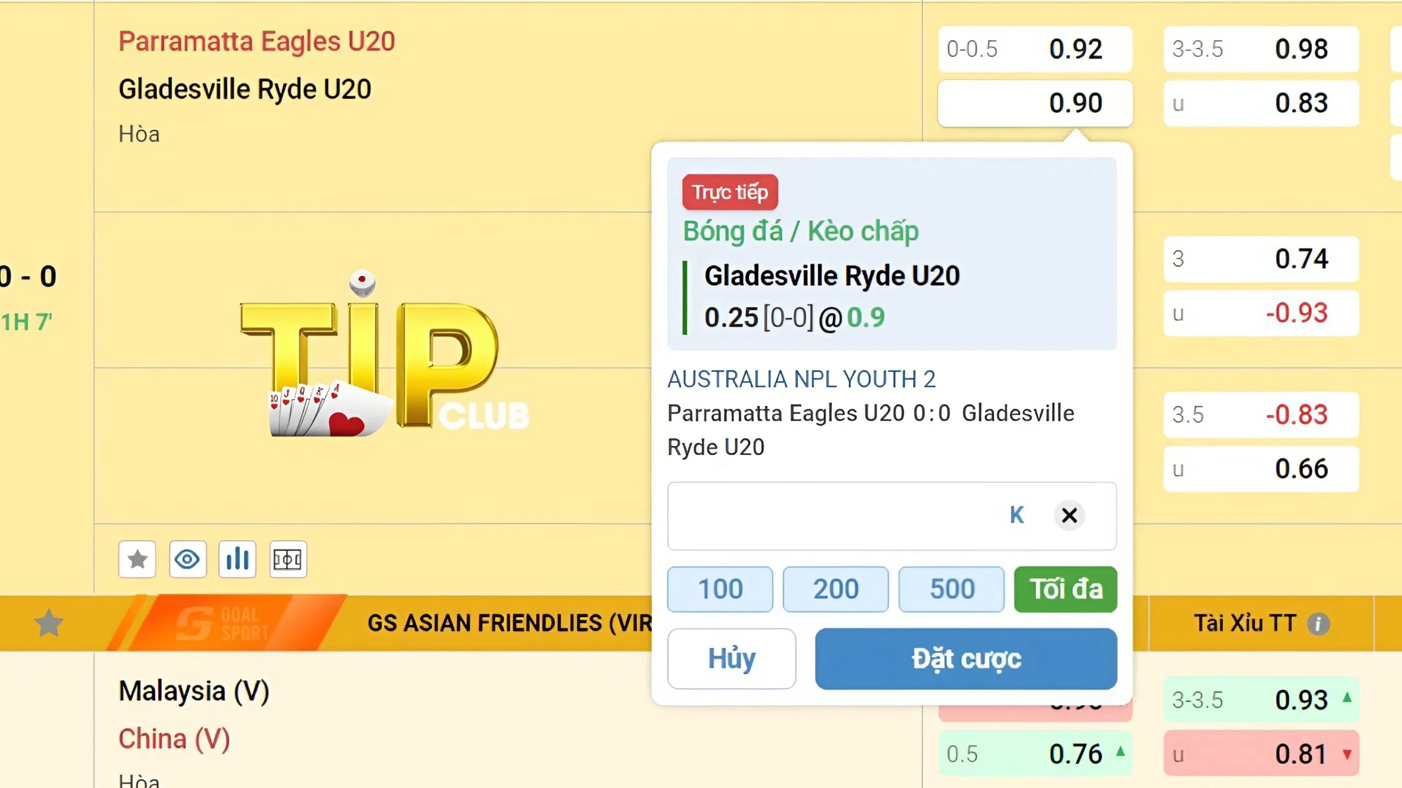The width and height of the screenshot is (1402, 788).
Task: Select the 500 quick stake chip
Action: pos(951,589)
